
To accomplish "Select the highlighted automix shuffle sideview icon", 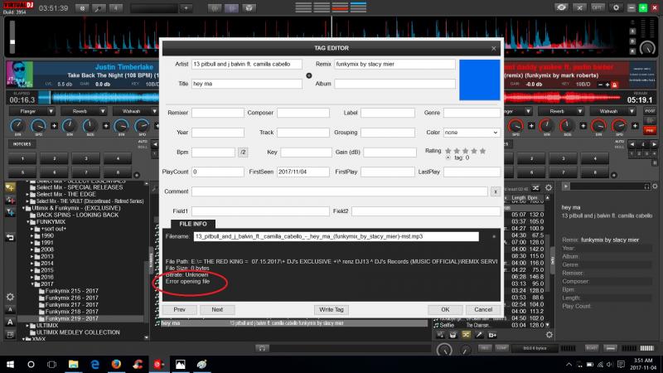I will 466,335.
